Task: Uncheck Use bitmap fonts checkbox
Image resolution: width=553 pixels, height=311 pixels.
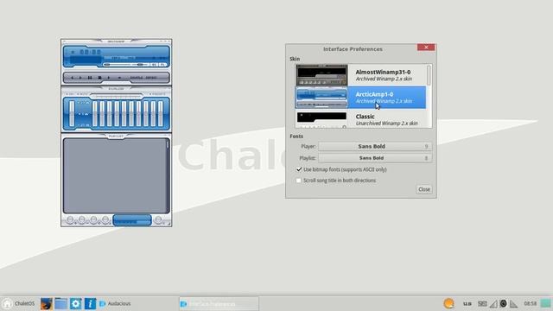Action: click(299, 169)
